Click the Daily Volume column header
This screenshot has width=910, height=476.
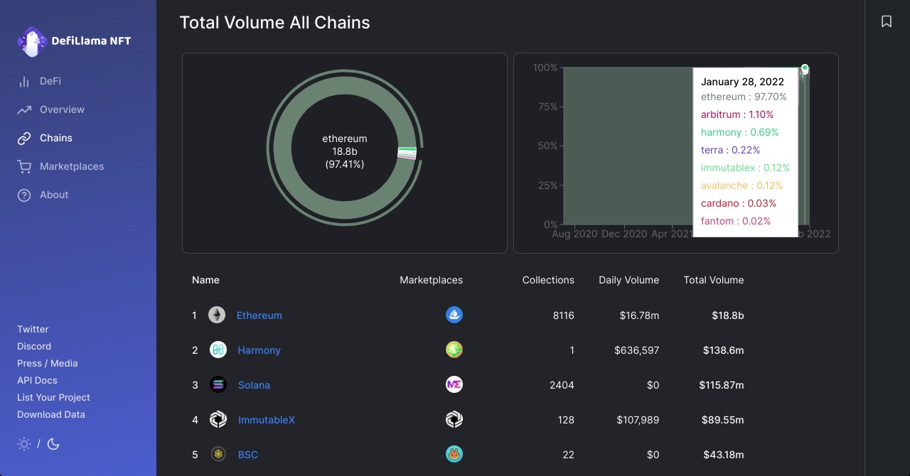point(629,280)
